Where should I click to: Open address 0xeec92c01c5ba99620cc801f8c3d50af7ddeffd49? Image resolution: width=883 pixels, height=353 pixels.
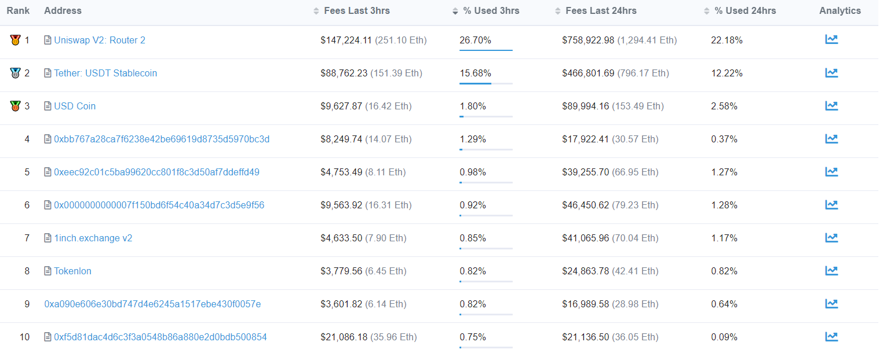tap(156, 172)
